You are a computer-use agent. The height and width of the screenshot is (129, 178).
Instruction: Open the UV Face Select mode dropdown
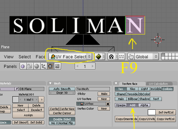(x=70, y=57)
